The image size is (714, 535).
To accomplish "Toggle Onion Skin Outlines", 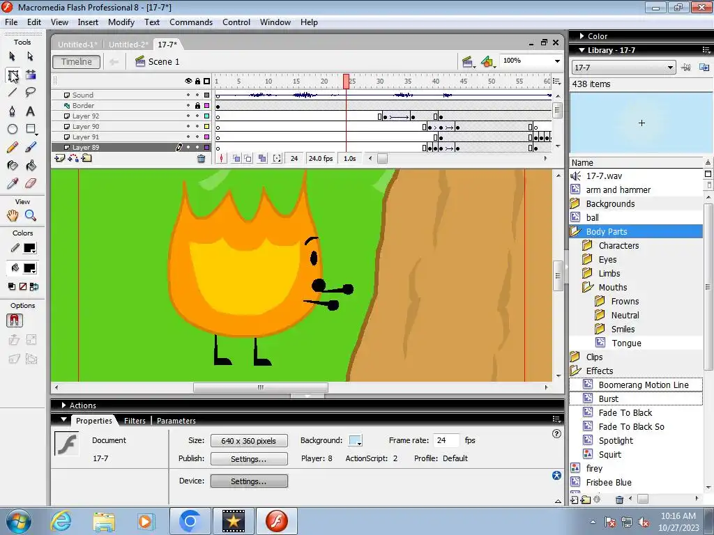I will pyautogui.click(x=248, y=158).
